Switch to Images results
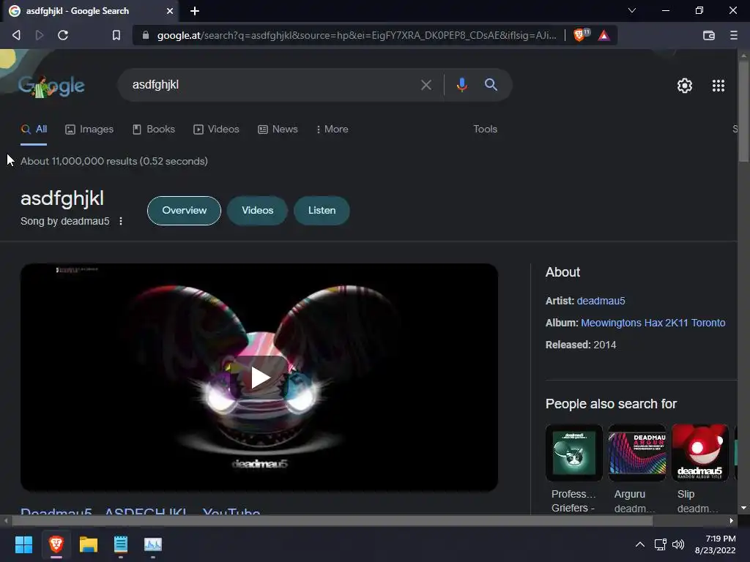 pyautogui.click(x=89, y=129)
